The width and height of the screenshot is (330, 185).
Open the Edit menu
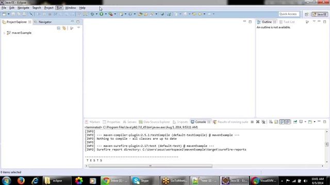click(x=12, y=8)
